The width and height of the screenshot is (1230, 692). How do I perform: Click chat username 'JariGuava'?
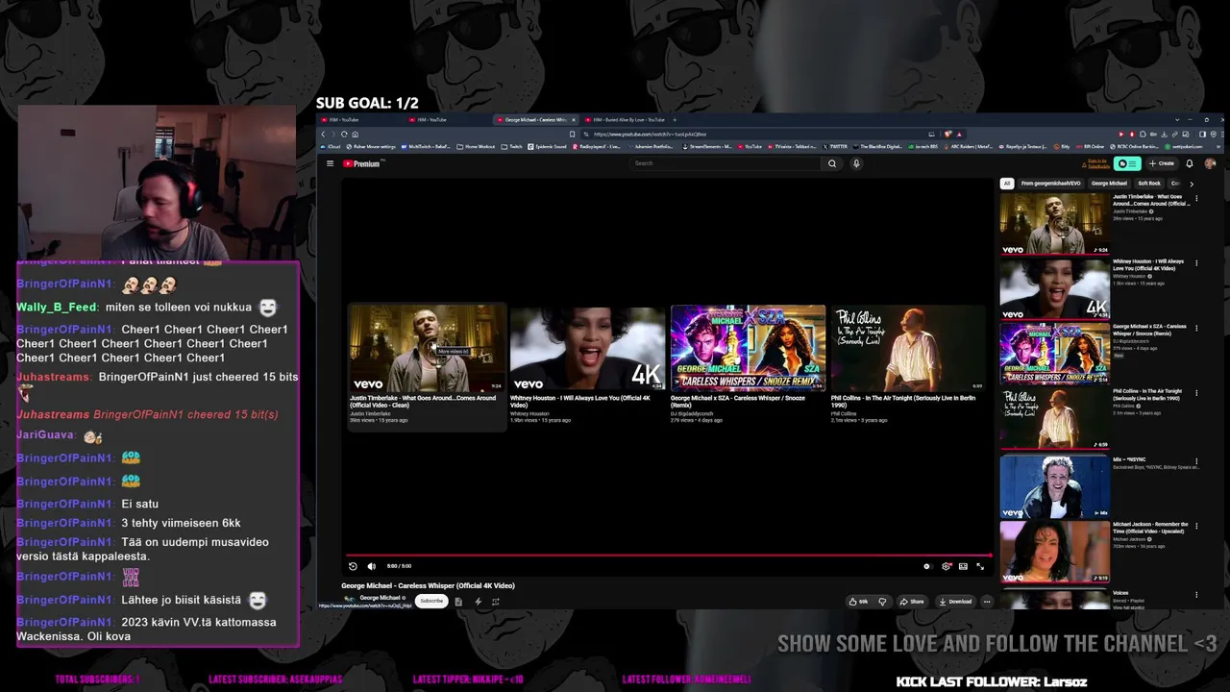(x=45, y=434)
